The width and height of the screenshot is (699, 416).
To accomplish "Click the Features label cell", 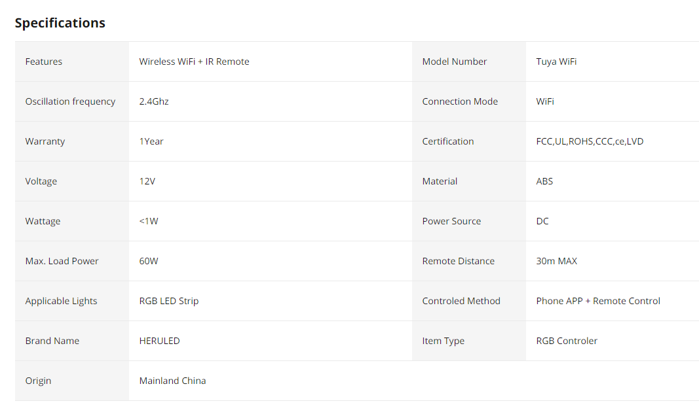I will (72, 61).
